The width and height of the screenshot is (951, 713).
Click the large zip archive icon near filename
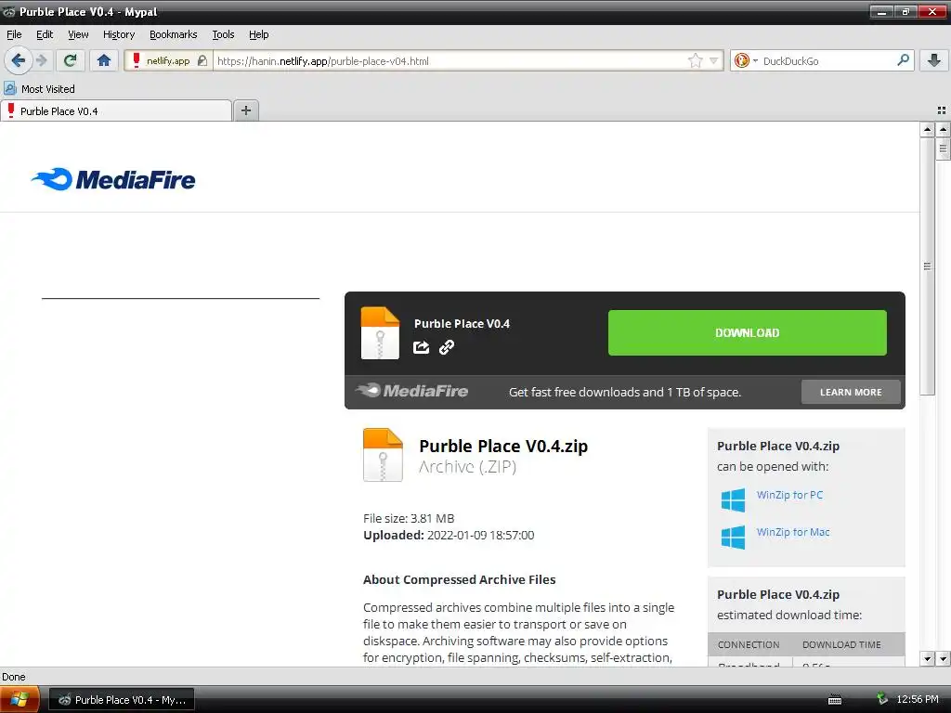tap(383, 455)
